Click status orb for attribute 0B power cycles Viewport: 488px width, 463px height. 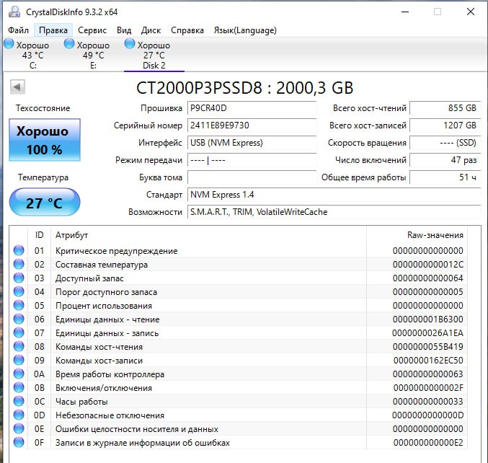(x=19, y=387)
